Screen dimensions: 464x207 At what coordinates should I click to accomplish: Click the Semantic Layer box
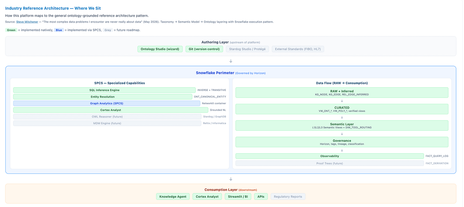[x=342, y=126]
